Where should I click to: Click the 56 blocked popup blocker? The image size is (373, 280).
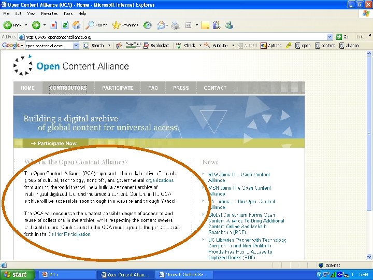tap(156, 46)
